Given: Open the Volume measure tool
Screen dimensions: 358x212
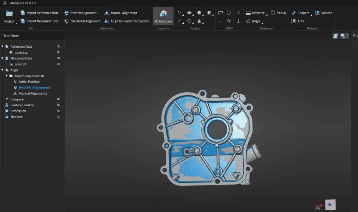Looking at the screenshot, I should coord(324,13).
